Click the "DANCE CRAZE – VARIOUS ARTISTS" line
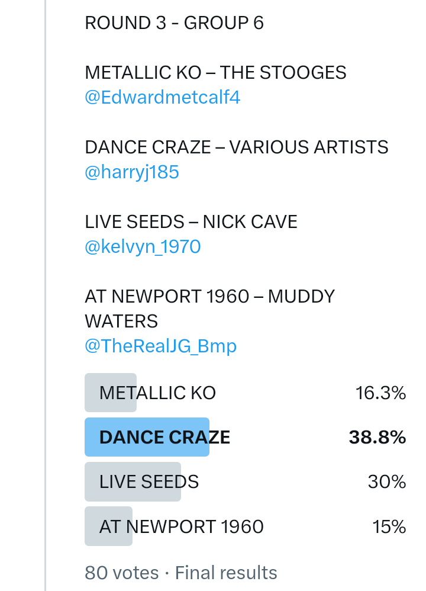 coord(237,147)
